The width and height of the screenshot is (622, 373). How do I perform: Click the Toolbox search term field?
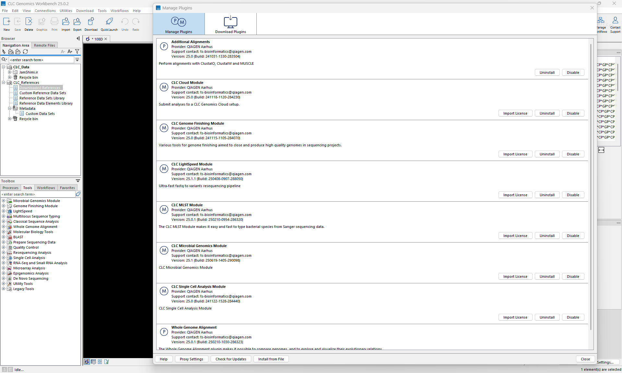(38, 194)
